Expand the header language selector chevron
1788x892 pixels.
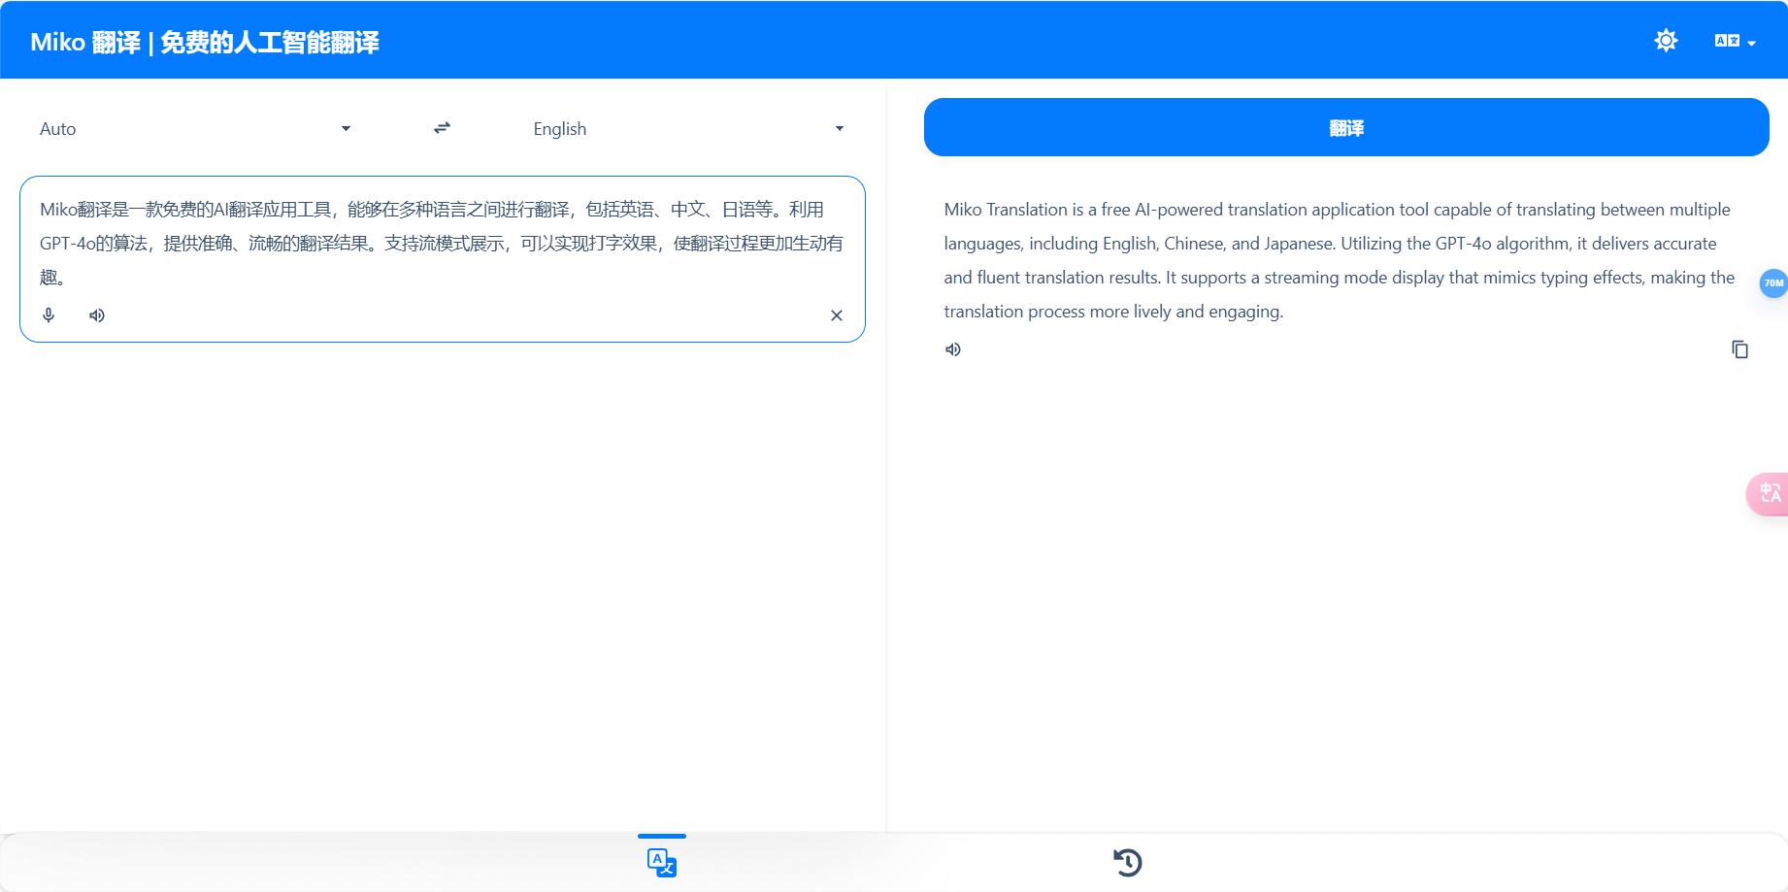coord(1753,43)
